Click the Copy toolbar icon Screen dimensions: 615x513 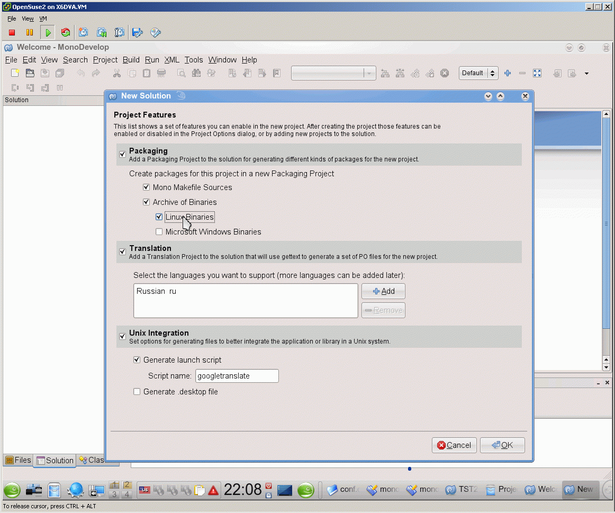(132, 73)
